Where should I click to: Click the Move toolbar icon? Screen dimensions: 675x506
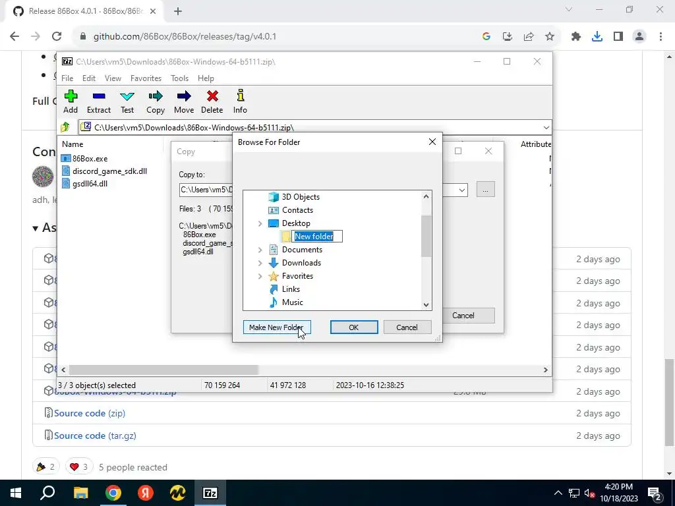pyautogui.click(x=184, y=102)
